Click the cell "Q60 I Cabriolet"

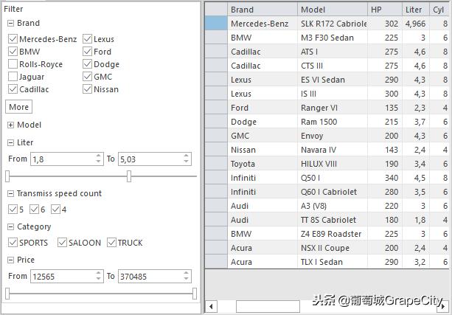(333, 192)
